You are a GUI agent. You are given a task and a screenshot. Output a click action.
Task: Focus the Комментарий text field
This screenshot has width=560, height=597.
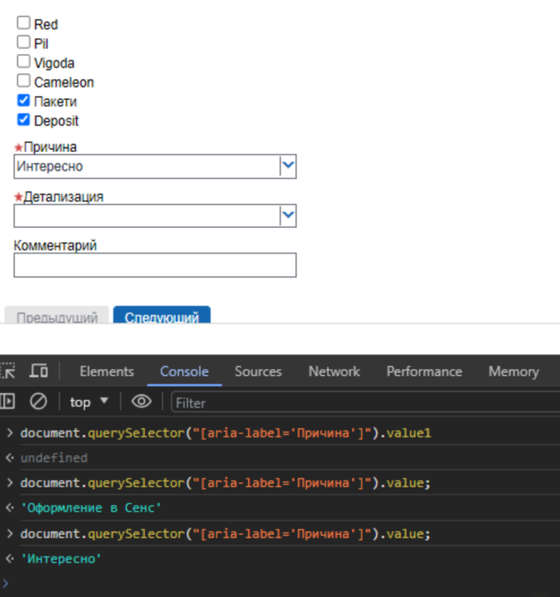(155, 265)
